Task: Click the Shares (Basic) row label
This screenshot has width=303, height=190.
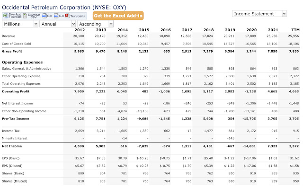Action: [13, 173]
